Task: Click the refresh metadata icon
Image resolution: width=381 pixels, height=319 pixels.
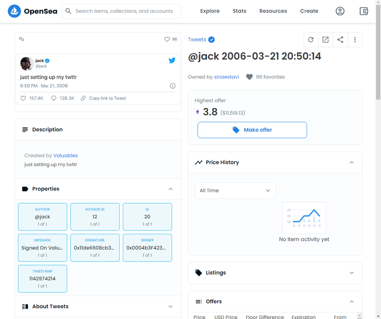Action: pyautogui.click(x=311, y=40)
